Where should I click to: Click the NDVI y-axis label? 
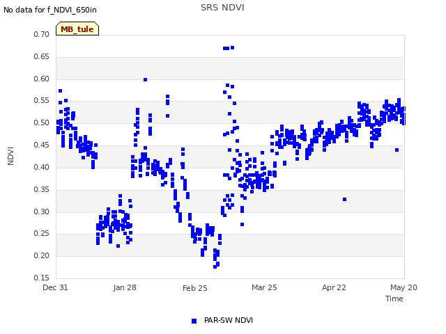(x=10, y=156)
